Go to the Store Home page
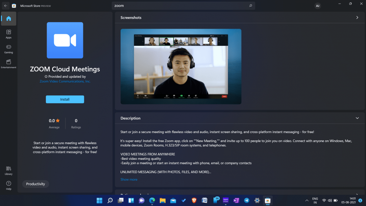Screen dimensions: 366x206 [x=9, y=19]
